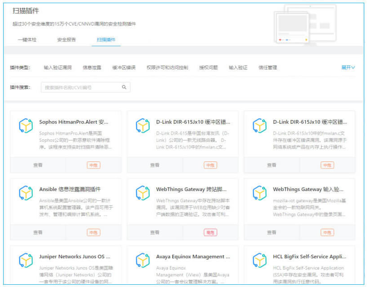367x287 pixels.
Task: Filter by 权限许可和访问控制 plugin type
Action: [x=167, y=67]
